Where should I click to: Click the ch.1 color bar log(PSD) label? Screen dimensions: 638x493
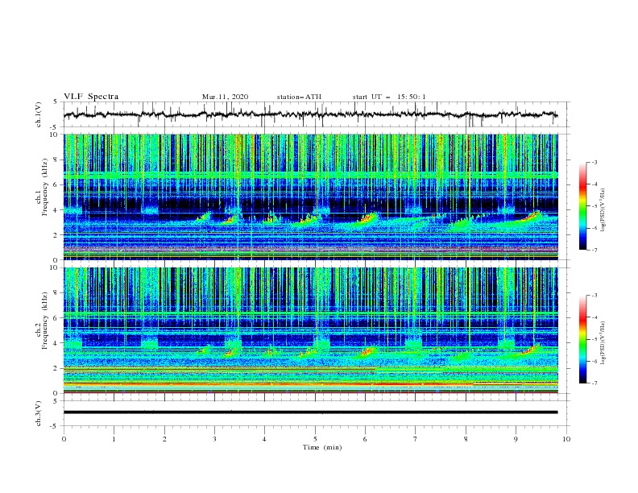(x=603, y=210)
